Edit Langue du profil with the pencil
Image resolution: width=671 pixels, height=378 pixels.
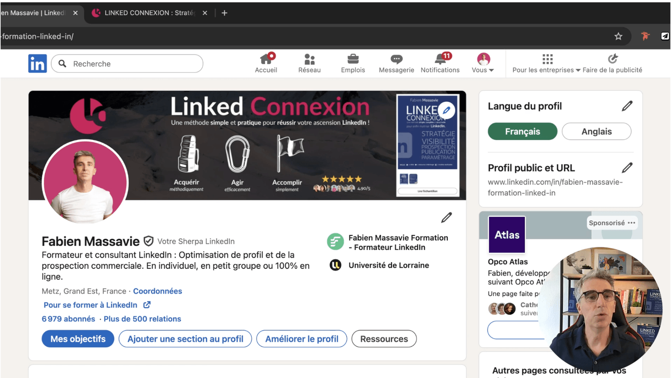[627, 106]
